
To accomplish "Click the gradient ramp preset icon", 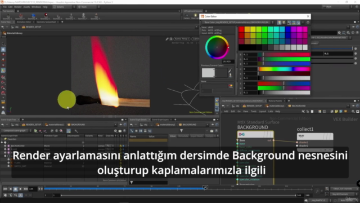I will click(230, 86).
